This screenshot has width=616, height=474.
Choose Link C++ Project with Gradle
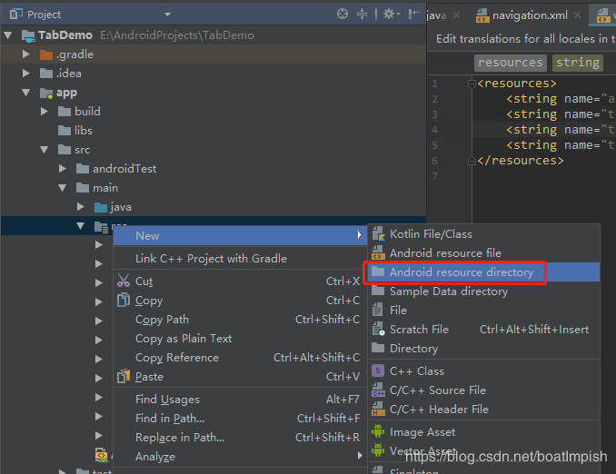[x=240, y=259]
